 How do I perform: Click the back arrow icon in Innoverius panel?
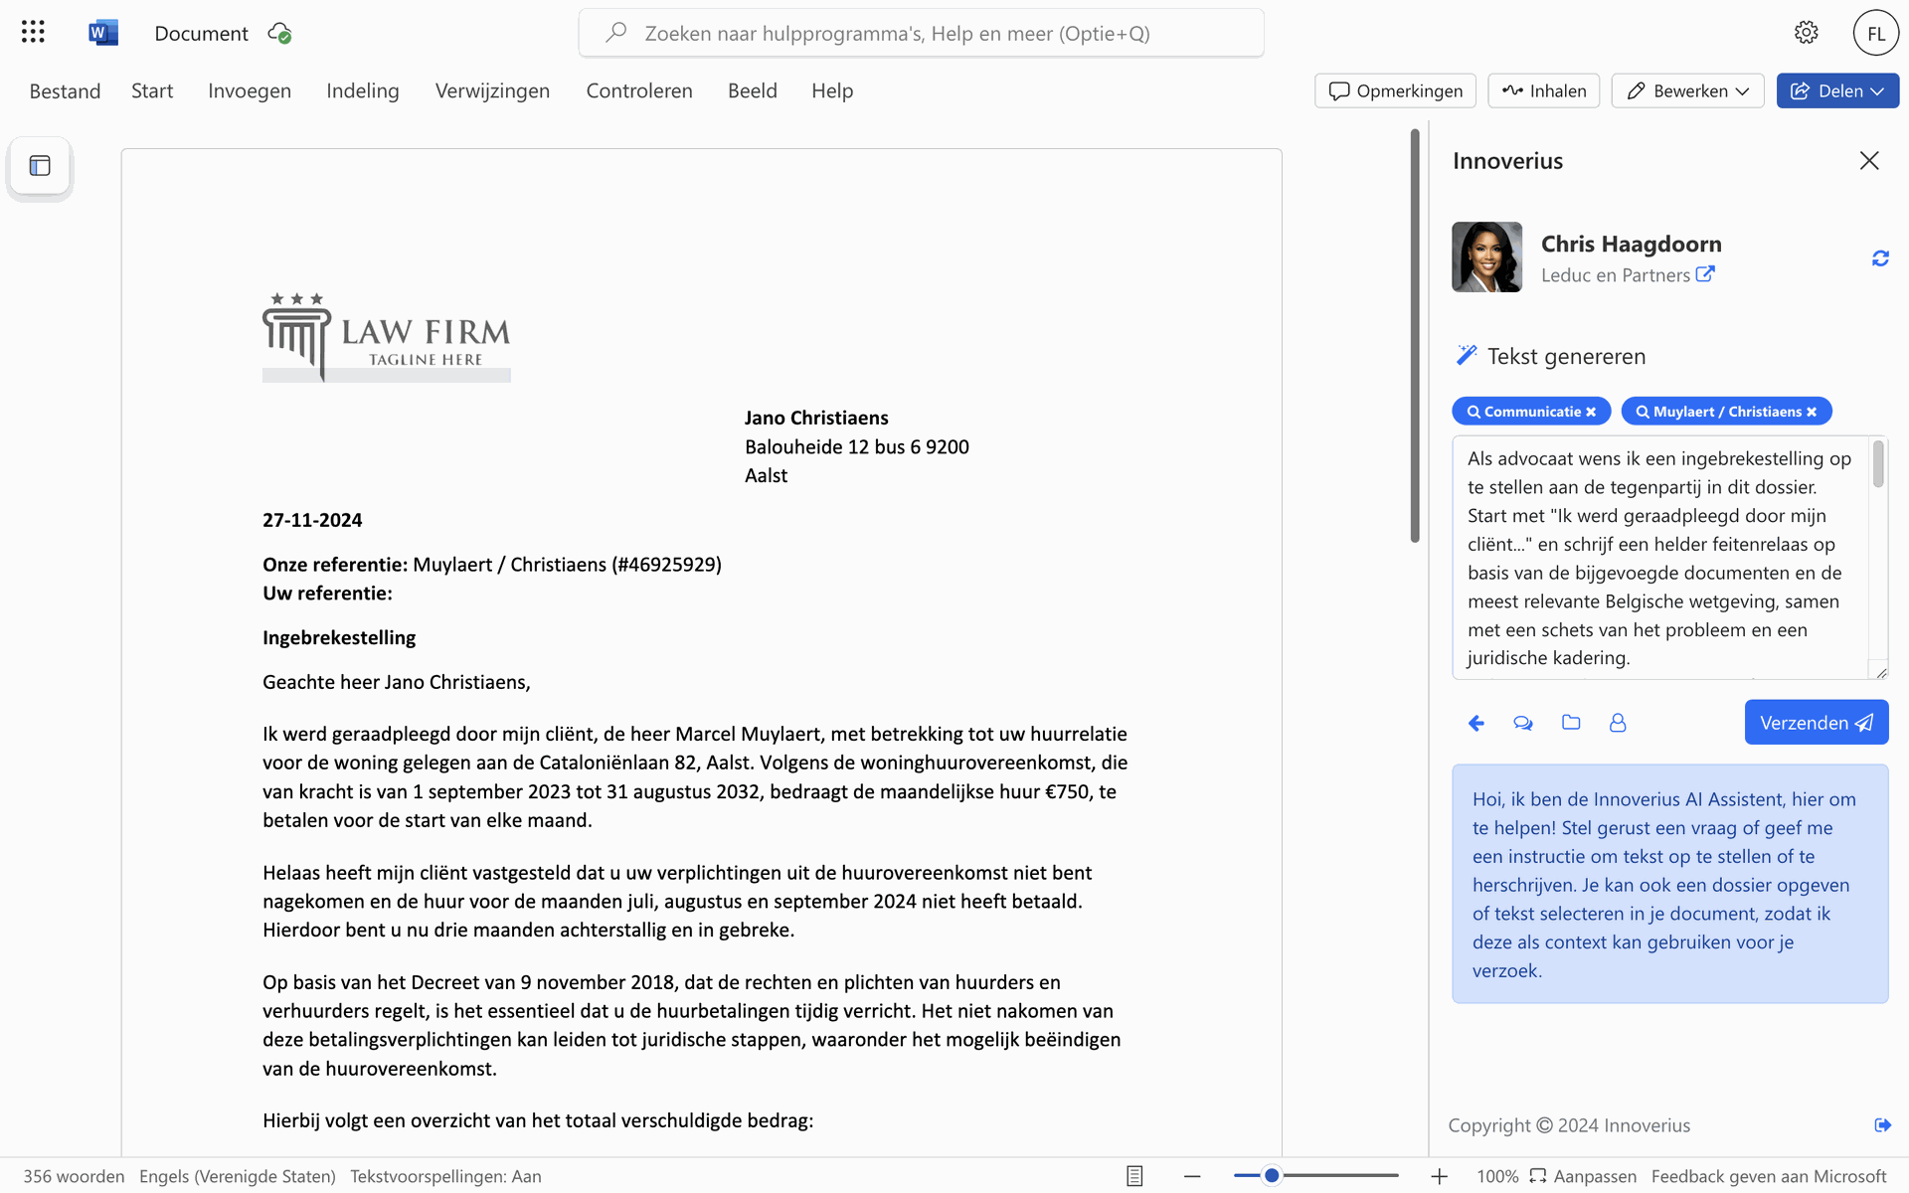click(x=1476, y=723)
